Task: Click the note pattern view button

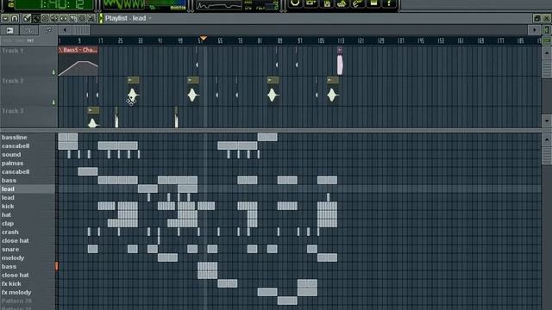Action: [x=47, y=30]
